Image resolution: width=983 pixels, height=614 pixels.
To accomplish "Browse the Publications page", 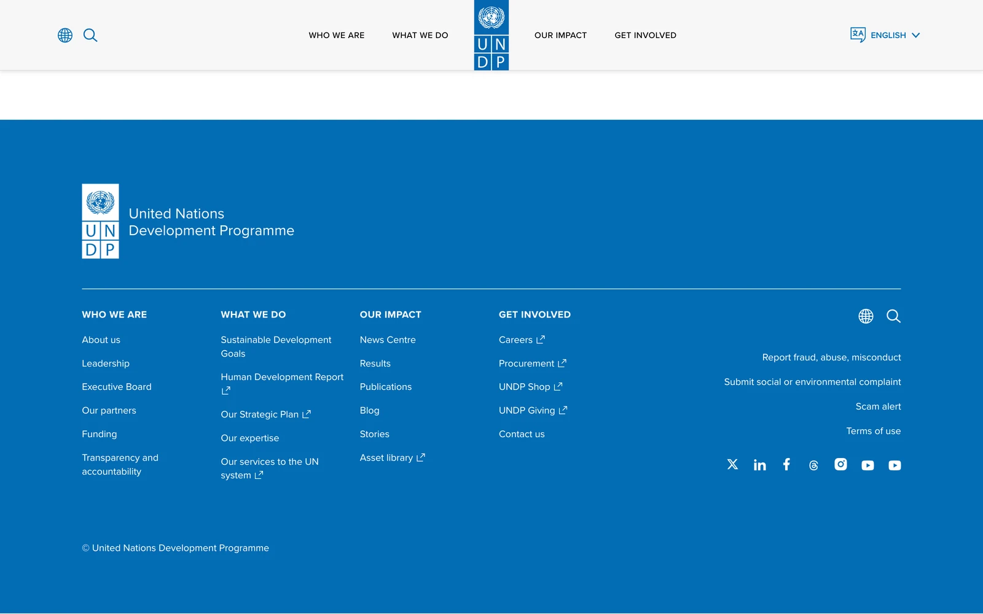I will tap(385, 387).
